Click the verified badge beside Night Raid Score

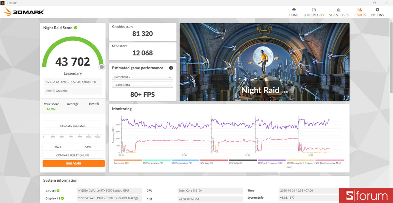(x=76, y=28)
